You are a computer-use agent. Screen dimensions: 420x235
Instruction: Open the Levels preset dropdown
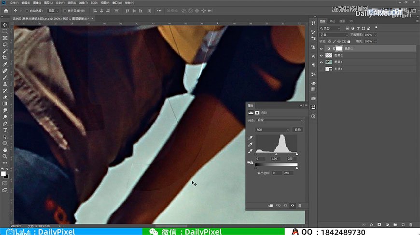pyautogui.click(x=280, y=120)
